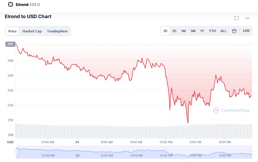Open the TradingView chart tab
This screenshot has width=258, height=162.
[57, 31]
